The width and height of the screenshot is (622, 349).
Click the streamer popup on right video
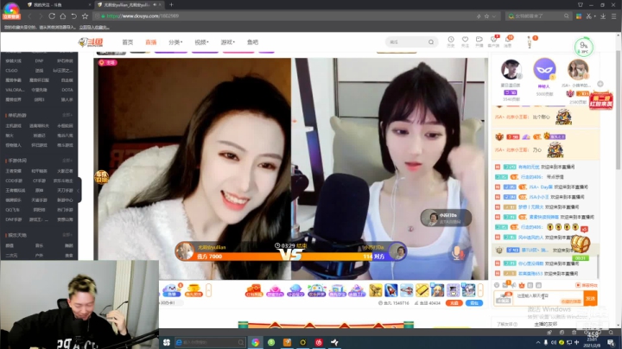(446, 218)
